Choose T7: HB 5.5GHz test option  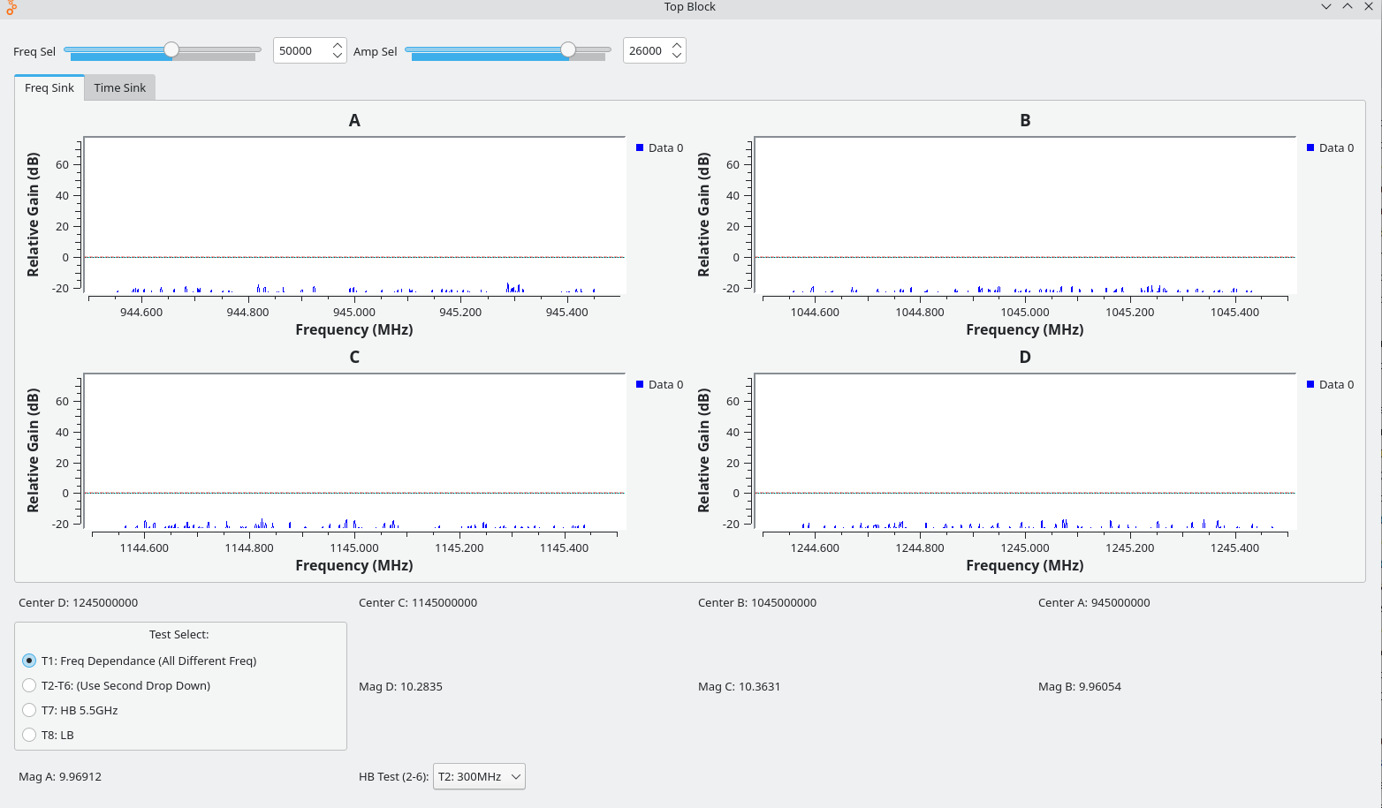tap(29, 710)
